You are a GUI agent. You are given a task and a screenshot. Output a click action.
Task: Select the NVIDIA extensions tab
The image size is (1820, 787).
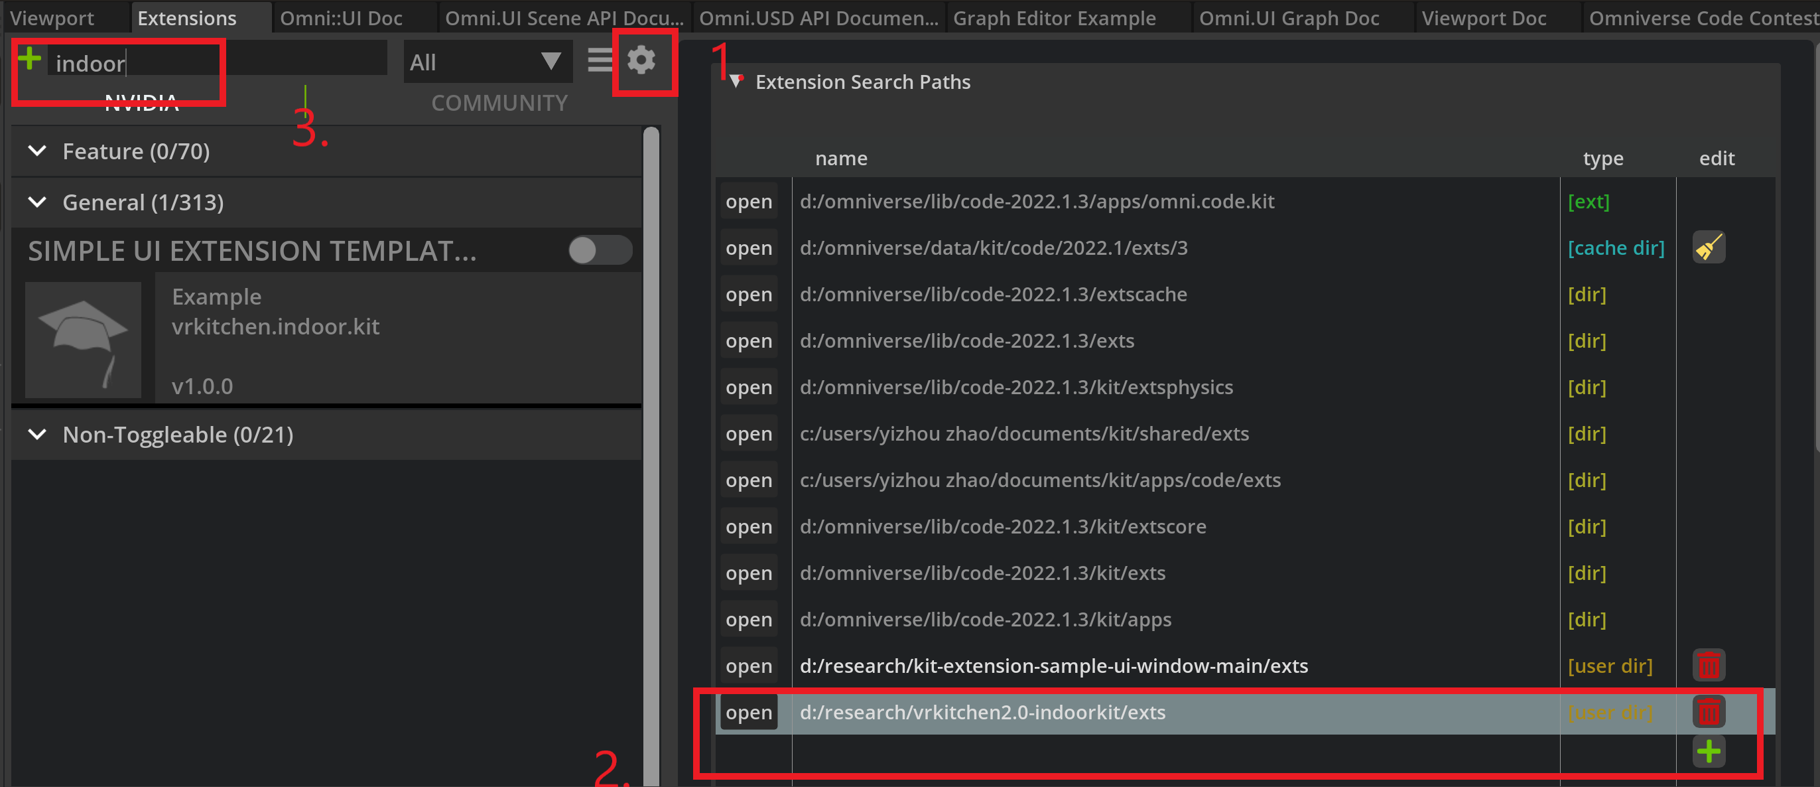pos(141,104)
